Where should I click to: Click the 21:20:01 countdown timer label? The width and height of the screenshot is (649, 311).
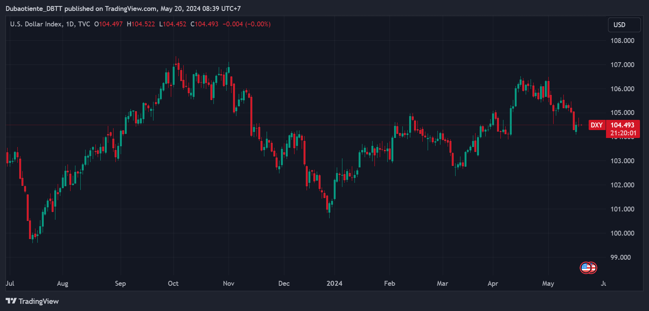click(x=623, y=133)
